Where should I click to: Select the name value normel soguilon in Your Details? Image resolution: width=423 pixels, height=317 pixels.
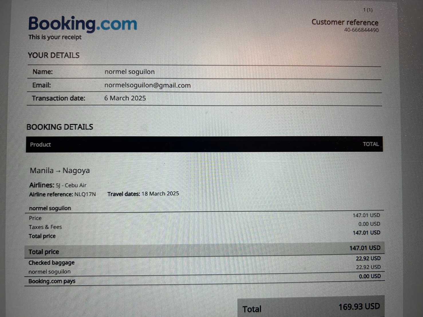(x=129, y=72)
